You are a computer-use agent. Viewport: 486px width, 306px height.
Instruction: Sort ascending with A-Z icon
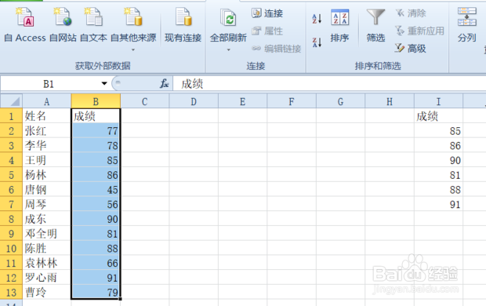(x=317, y=19)
